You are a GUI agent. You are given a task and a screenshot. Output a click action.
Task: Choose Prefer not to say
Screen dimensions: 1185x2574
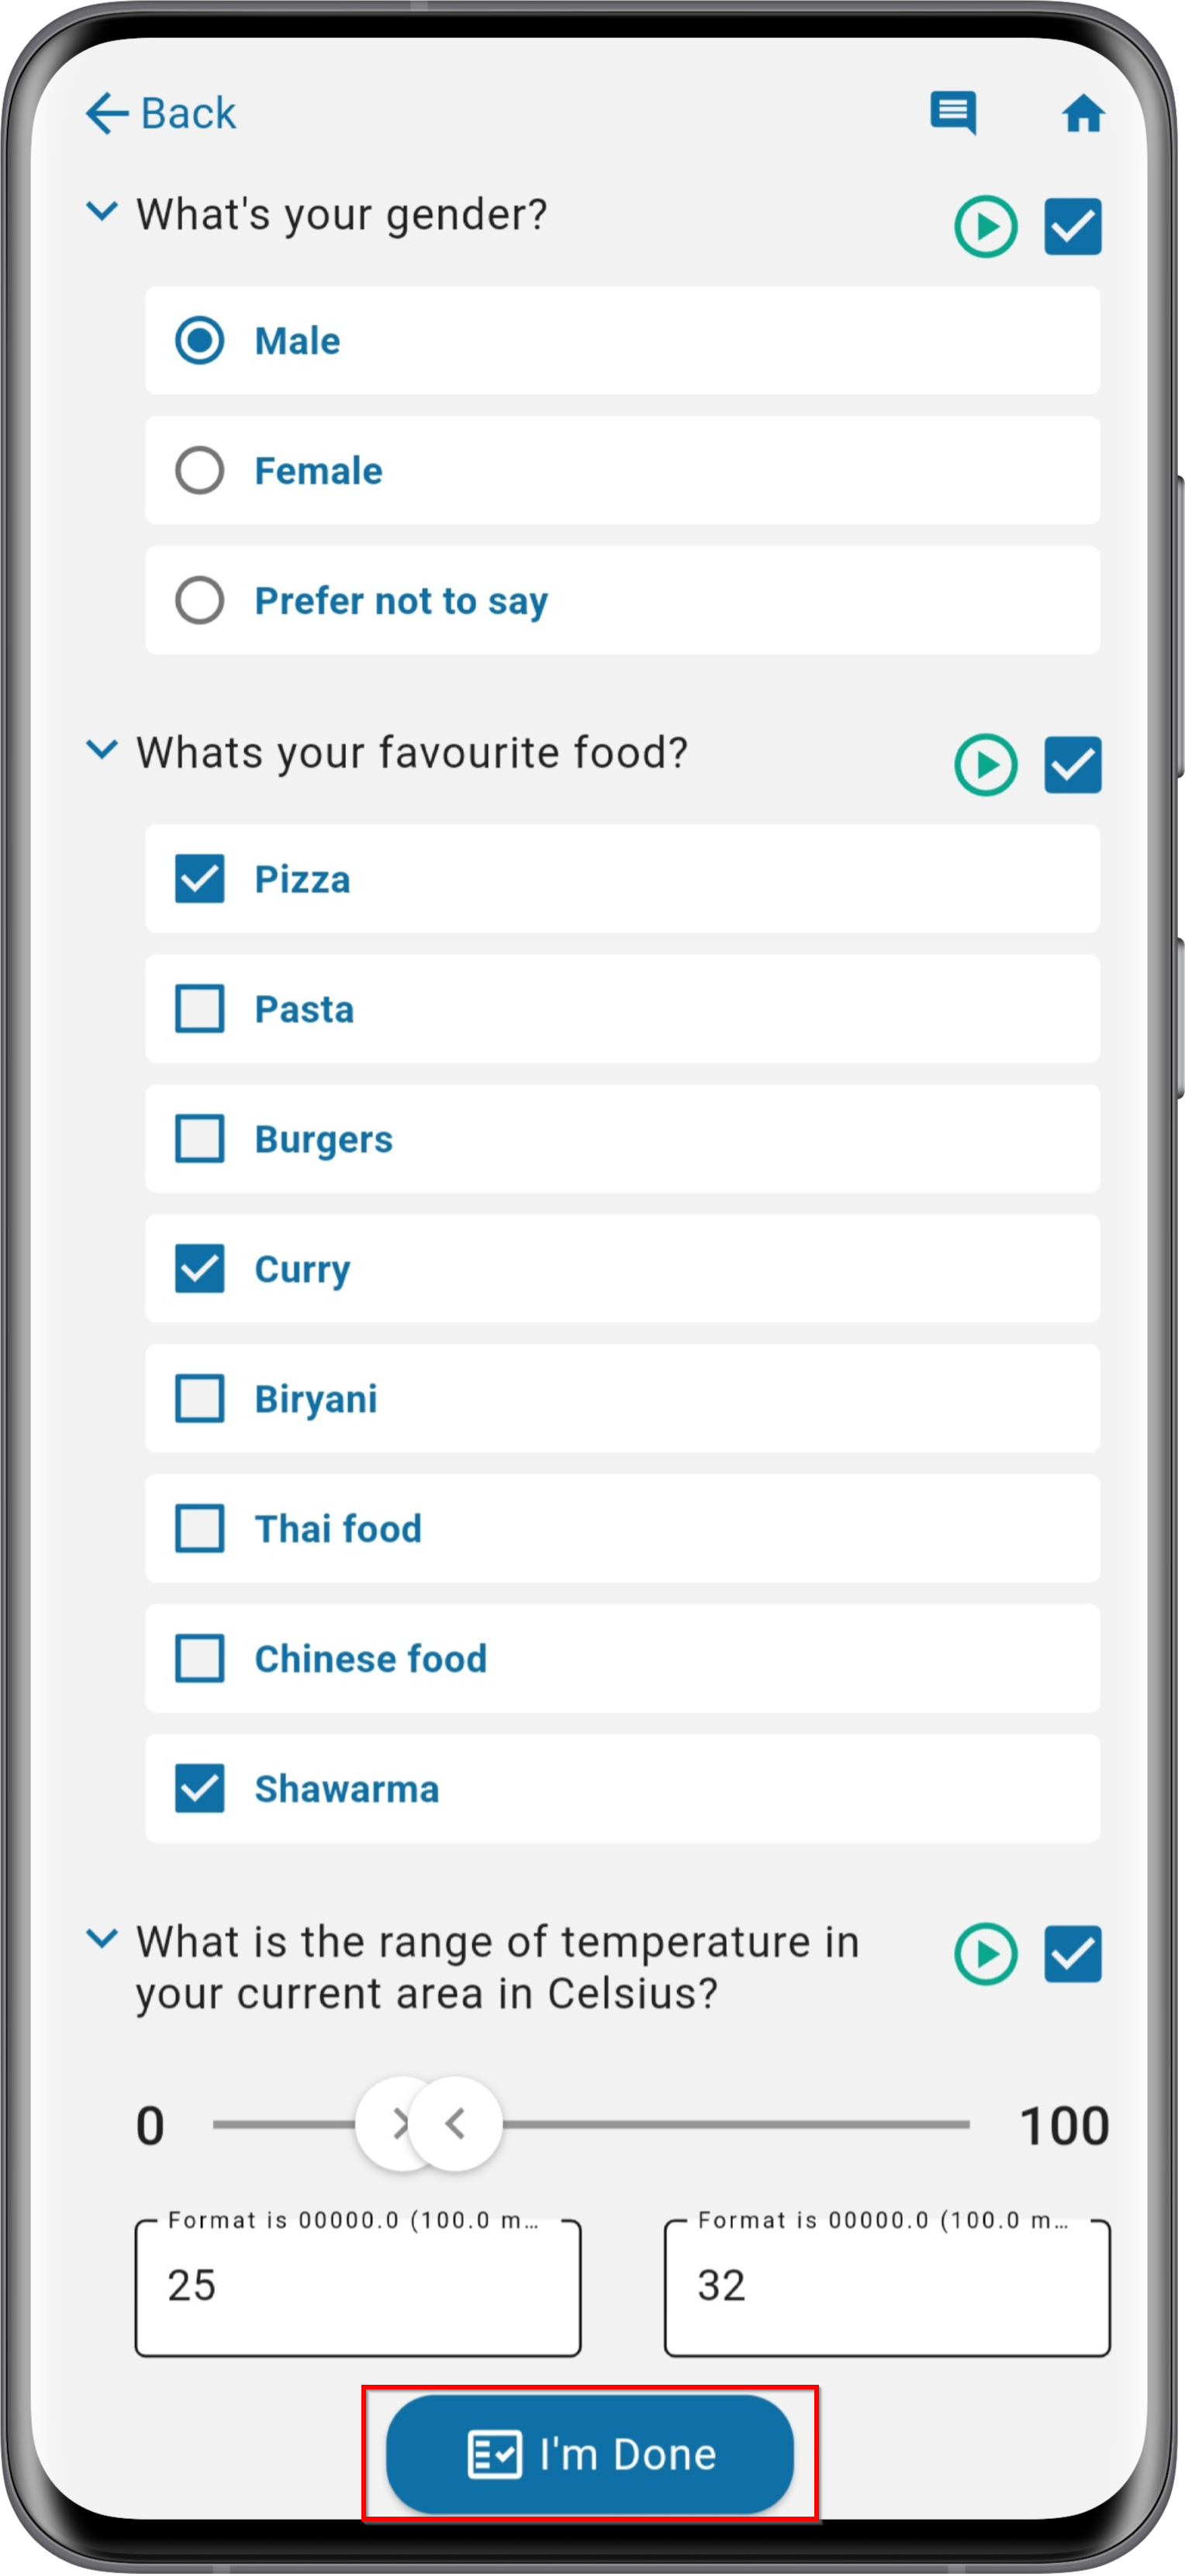(x=621, y=600)
